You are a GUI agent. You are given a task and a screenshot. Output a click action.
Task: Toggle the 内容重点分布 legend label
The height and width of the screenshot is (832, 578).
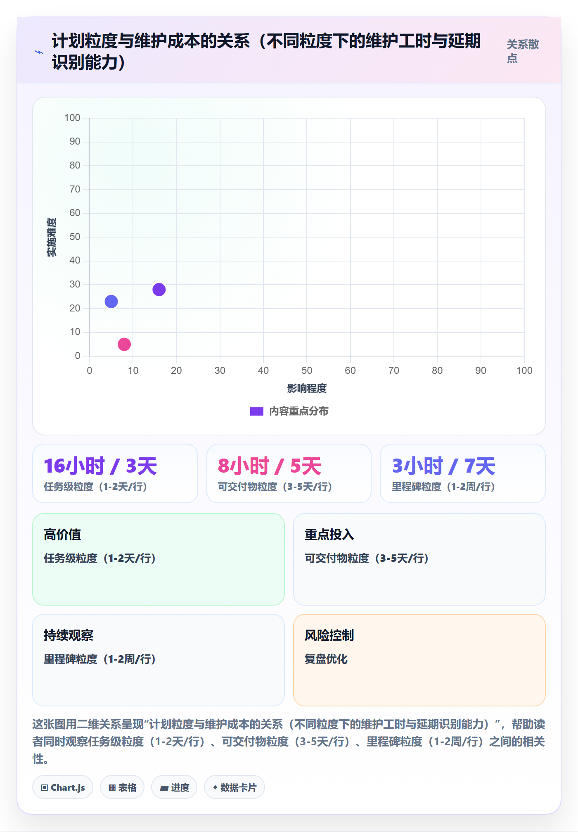[x=299, y=411]
